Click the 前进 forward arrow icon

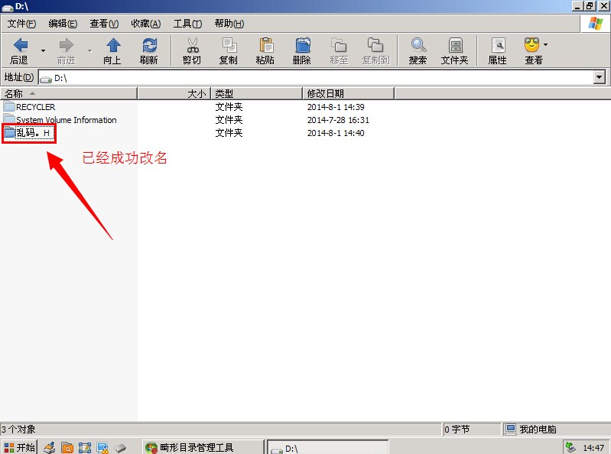pos(67,45)
